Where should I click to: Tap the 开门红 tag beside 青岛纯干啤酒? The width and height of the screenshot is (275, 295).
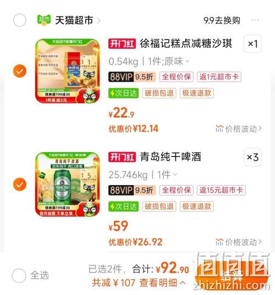pyautogui.click(x=122, y=157)
